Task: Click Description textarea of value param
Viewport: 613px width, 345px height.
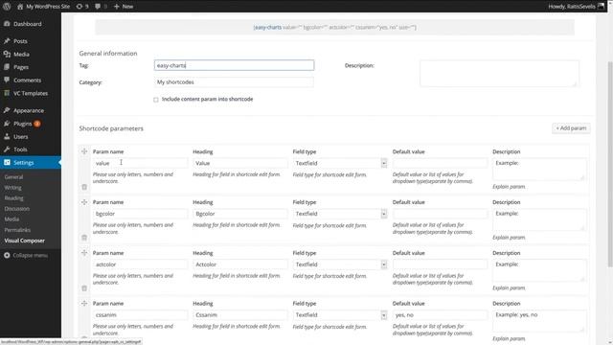Action: coord(539,169)
